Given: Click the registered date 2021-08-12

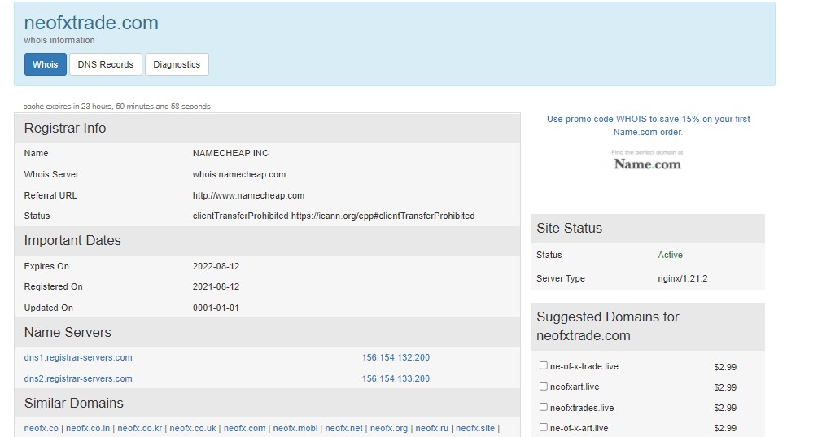Looking at the screenshot, I should (x=216, y=286).
